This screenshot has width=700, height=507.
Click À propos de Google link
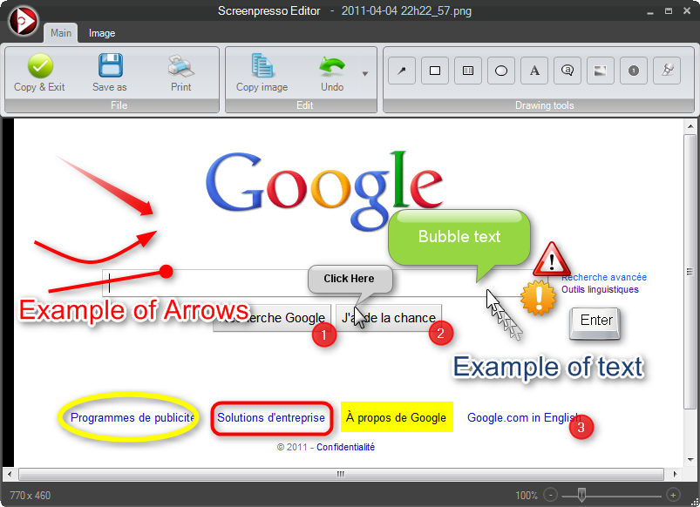coord(396,418)
